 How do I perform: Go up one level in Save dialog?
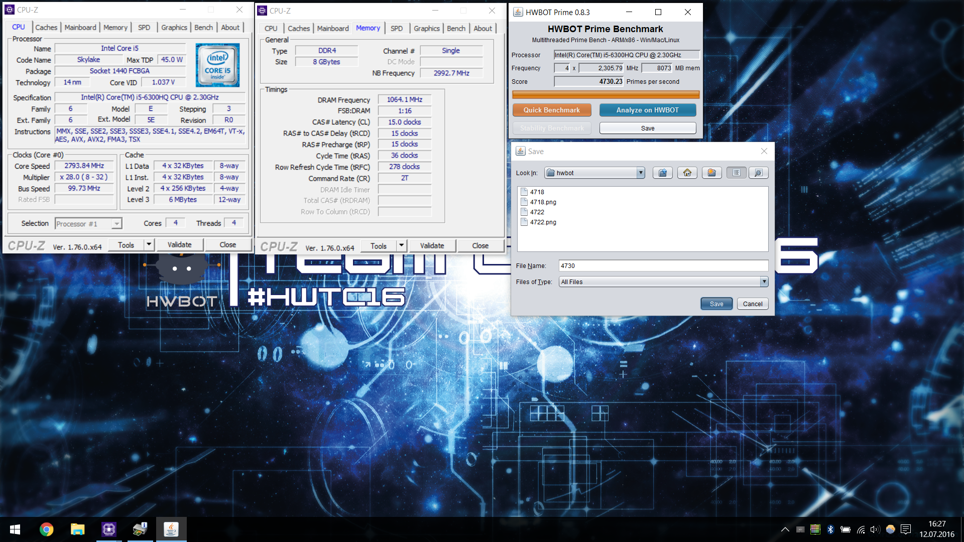(x=663, y=173)
